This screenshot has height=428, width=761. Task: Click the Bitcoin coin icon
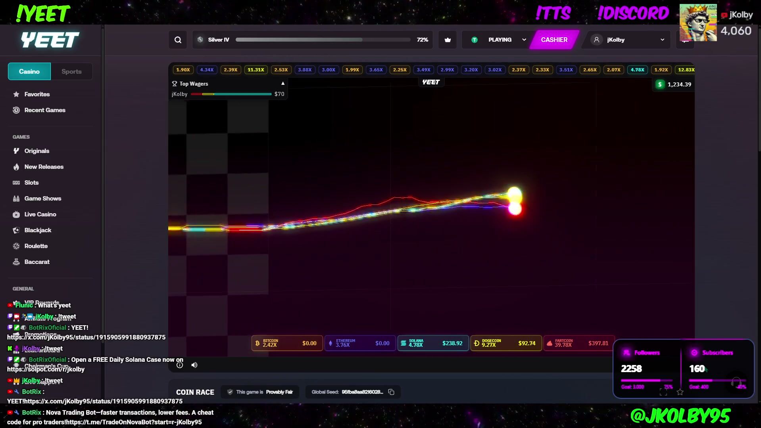coord(258,343)
